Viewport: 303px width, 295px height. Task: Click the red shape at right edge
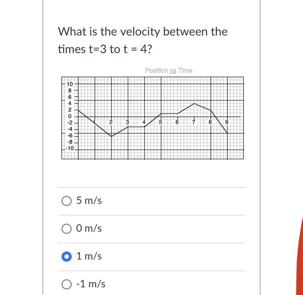click(x=299, y=257)
